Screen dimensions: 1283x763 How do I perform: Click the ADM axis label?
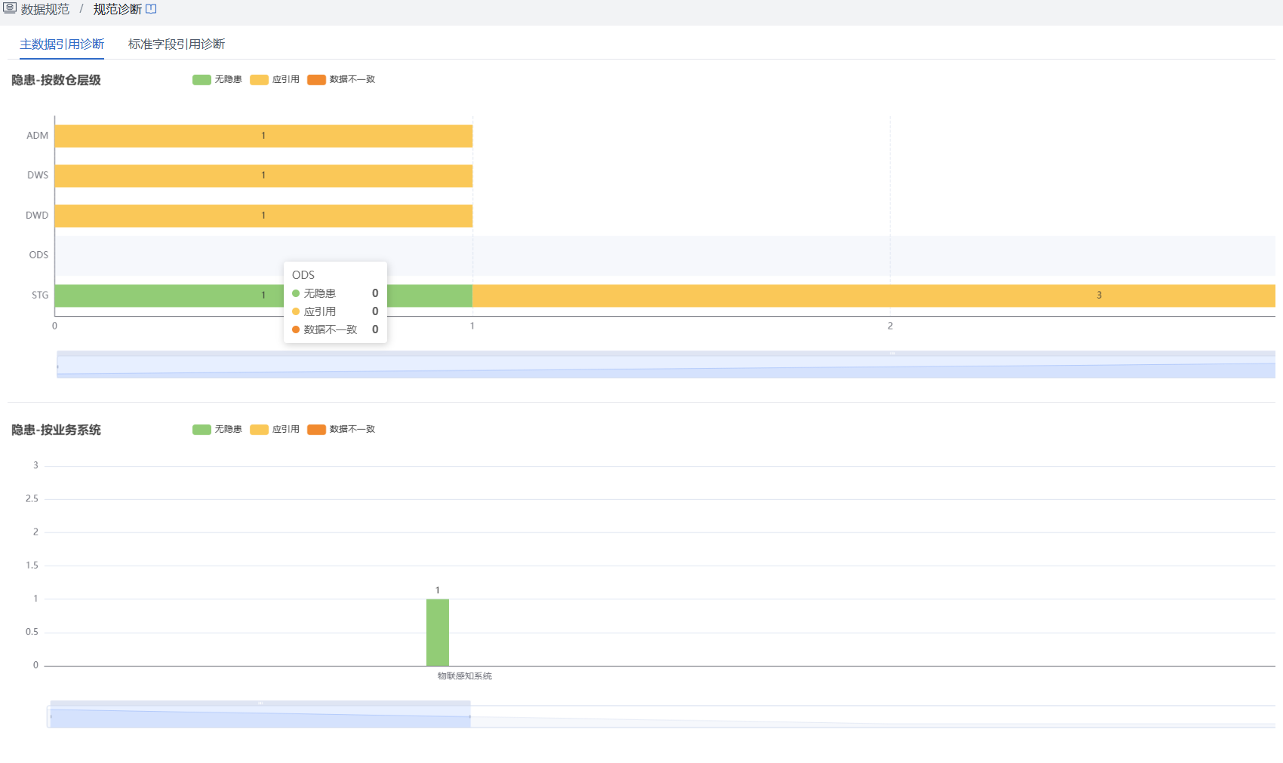[x=37, y=136]
